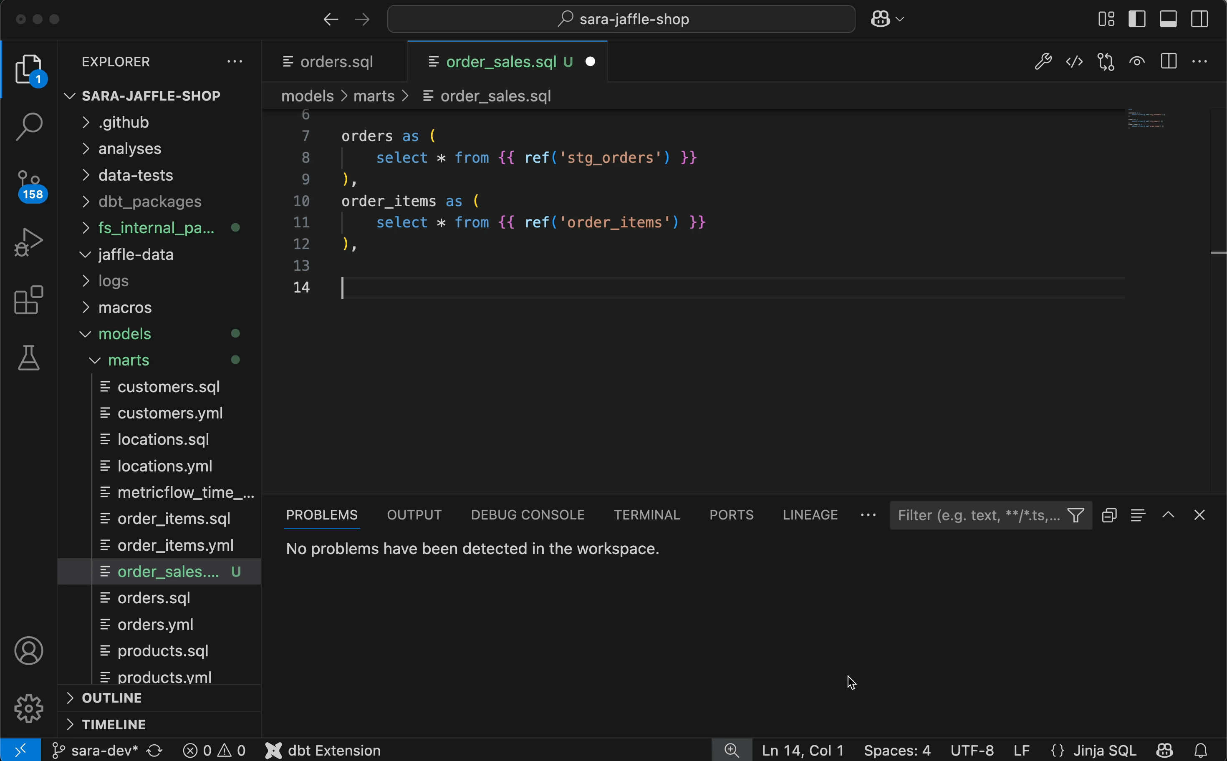Open the Extensions view

(x=29, y=300)
